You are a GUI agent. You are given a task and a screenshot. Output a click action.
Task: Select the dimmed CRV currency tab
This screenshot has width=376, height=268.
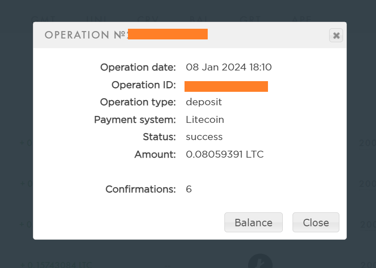(148, 19)
